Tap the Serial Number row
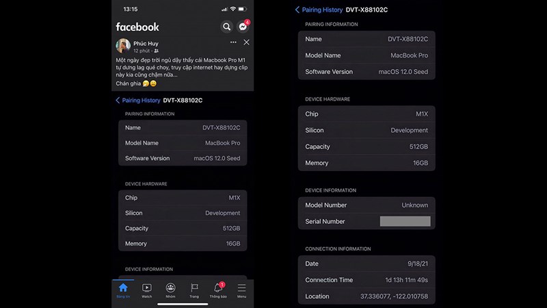This screenshot has height=308, width=547. coord(366,221)
